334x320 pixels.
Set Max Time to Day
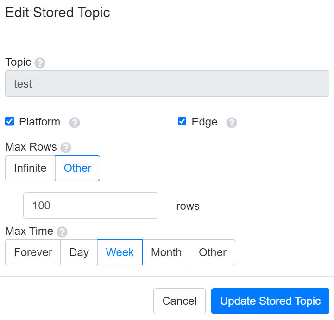tap(79, 252)
